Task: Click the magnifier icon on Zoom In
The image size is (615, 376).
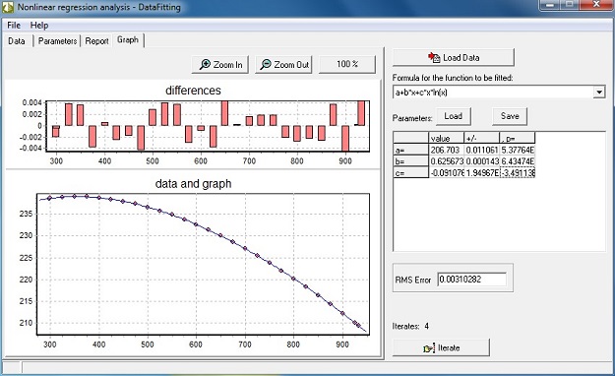Action: point(205,64)
